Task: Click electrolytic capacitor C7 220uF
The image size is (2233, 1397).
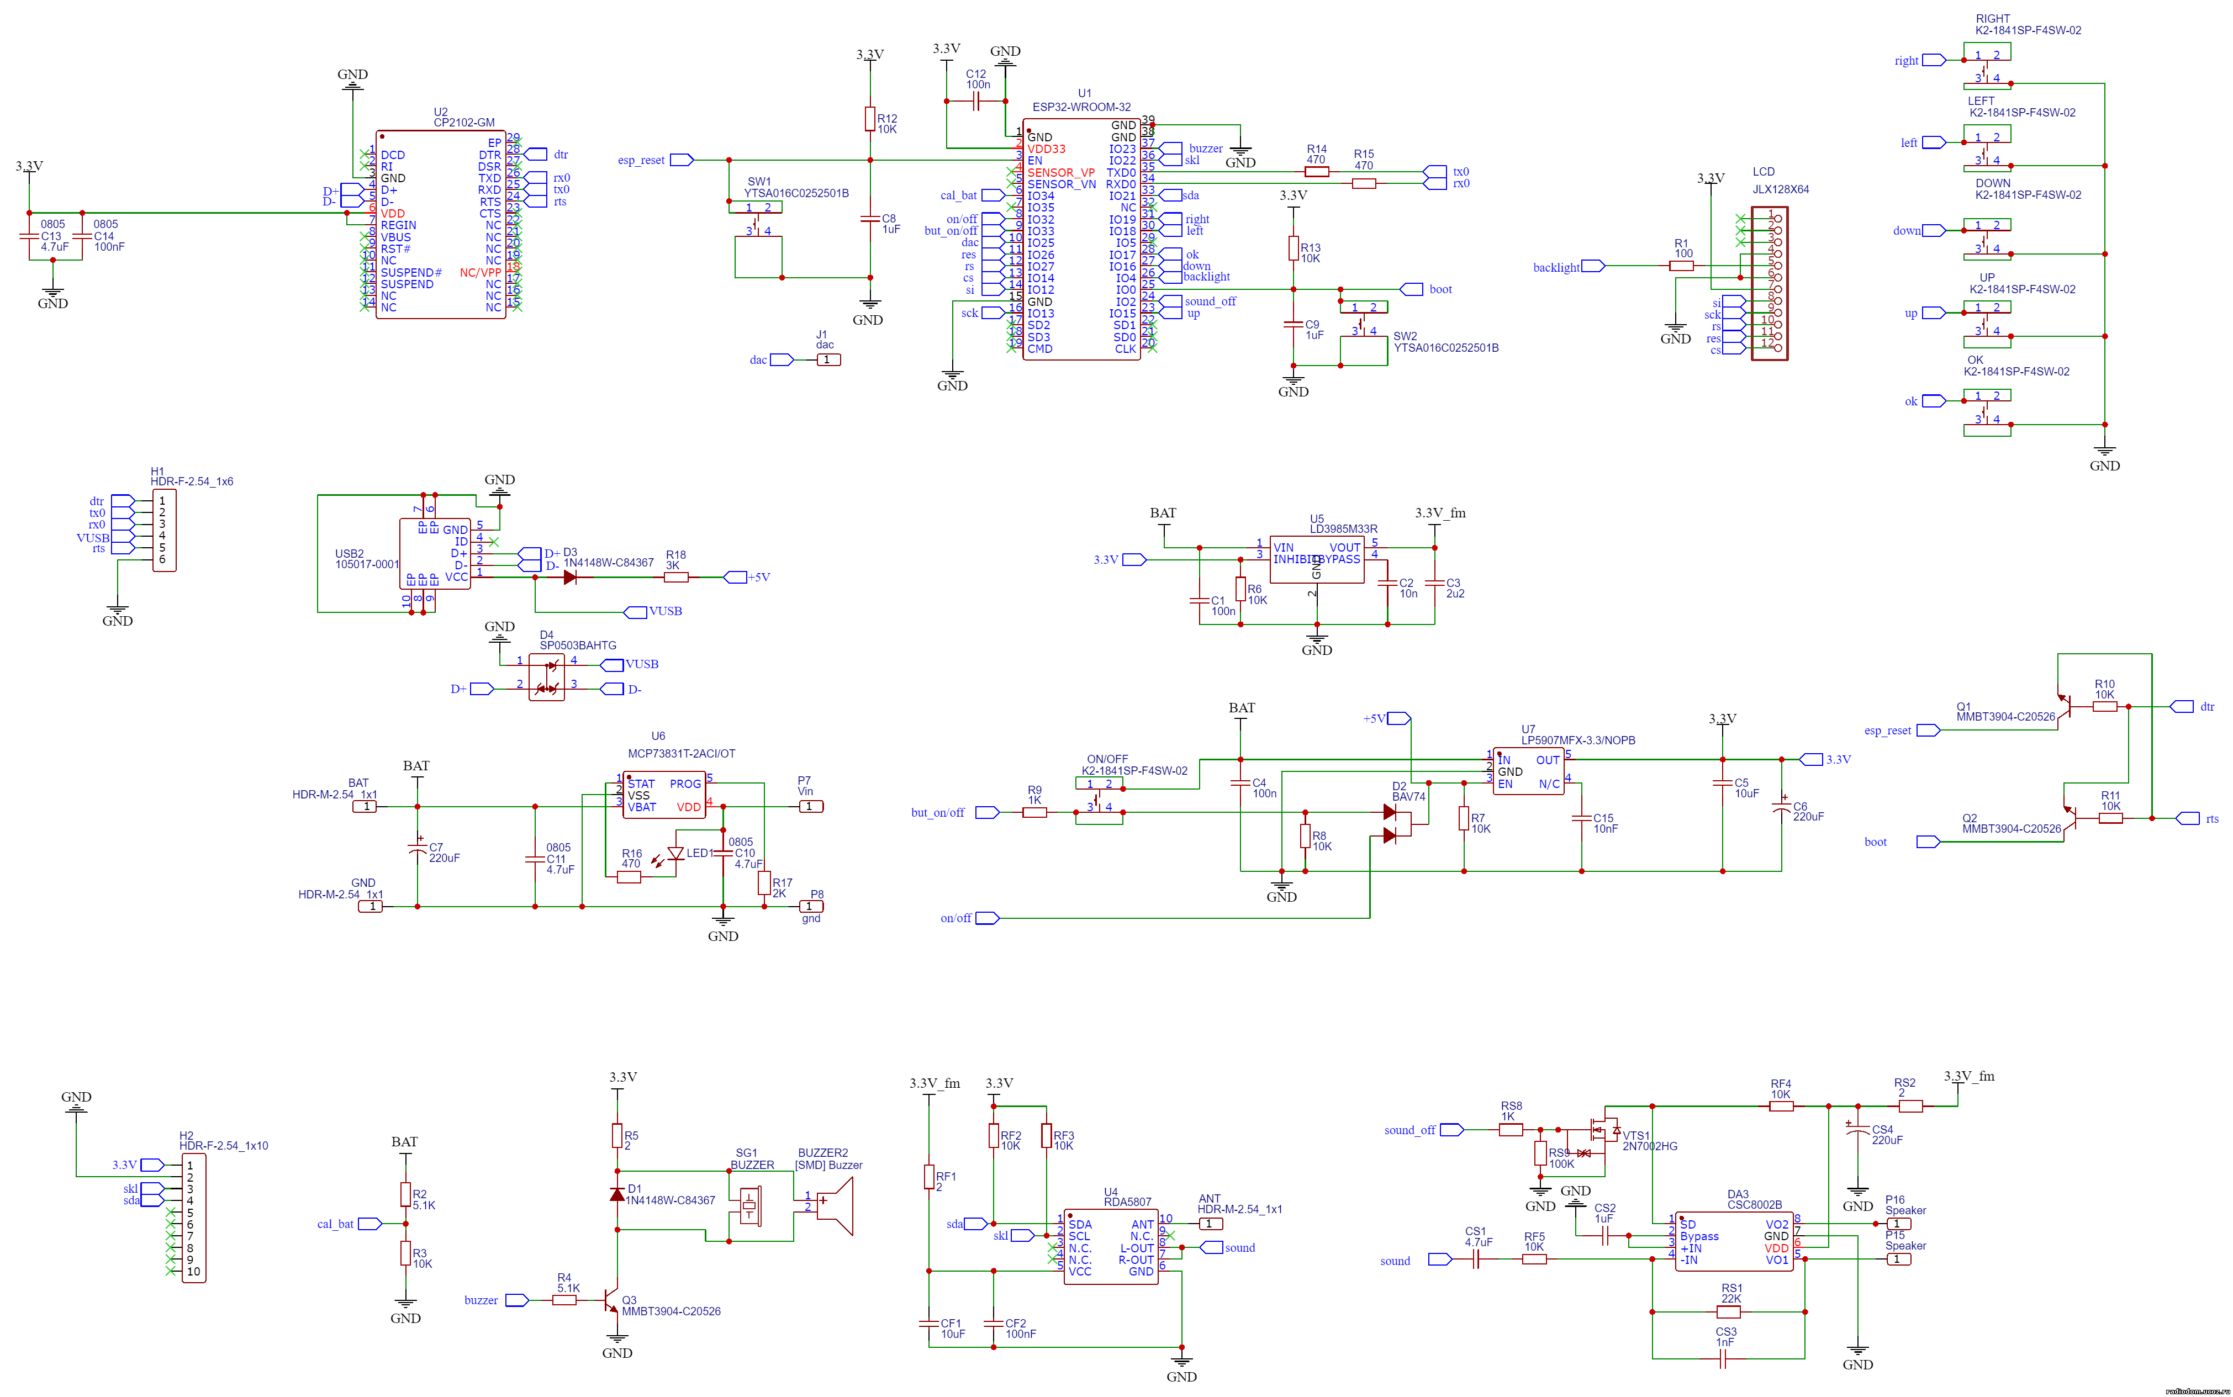Action: (418, 849)
